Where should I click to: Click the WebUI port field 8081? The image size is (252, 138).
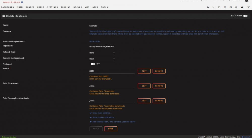pyautogui.click(x=112, y=71)
